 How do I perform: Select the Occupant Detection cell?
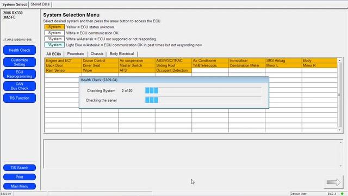point(173,70)
